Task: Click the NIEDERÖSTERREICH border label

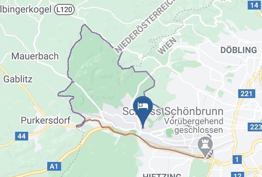Action: coord(145,26)
